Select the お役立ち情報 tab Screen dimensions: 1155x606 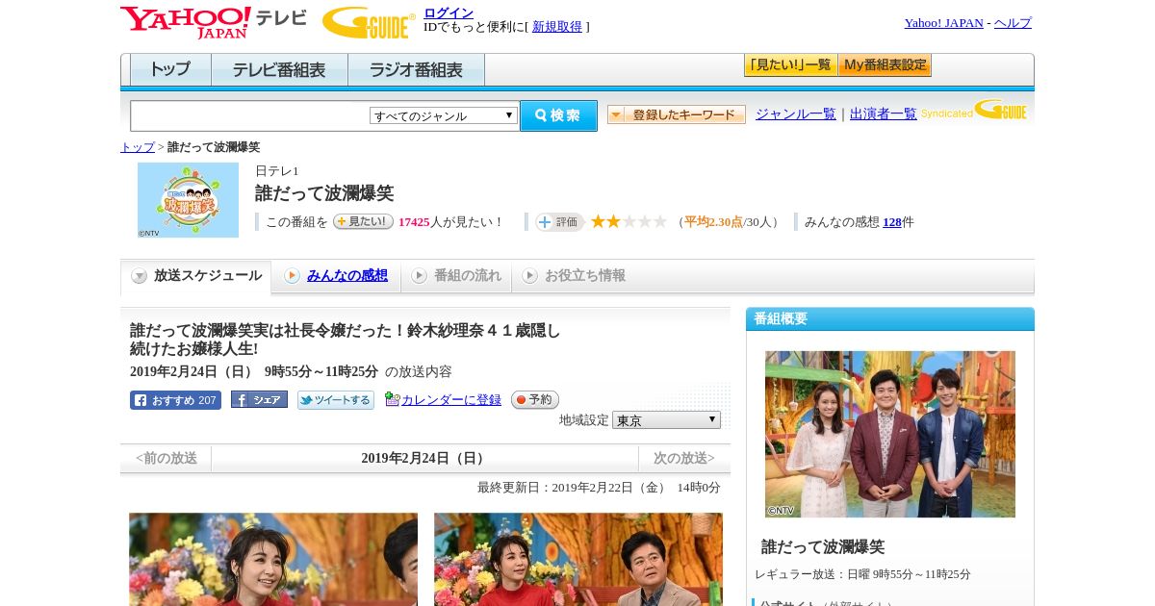coord(575,276)
